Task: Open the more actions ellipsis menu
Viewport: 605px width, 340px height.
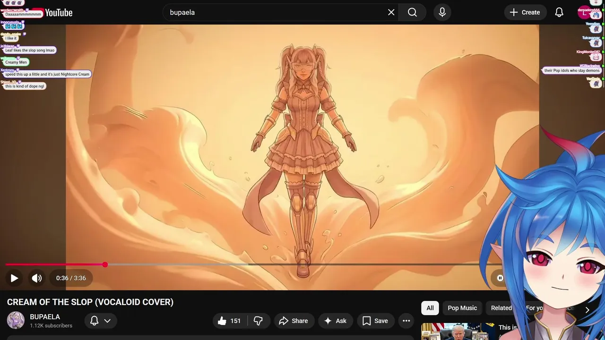Action: 406,321
